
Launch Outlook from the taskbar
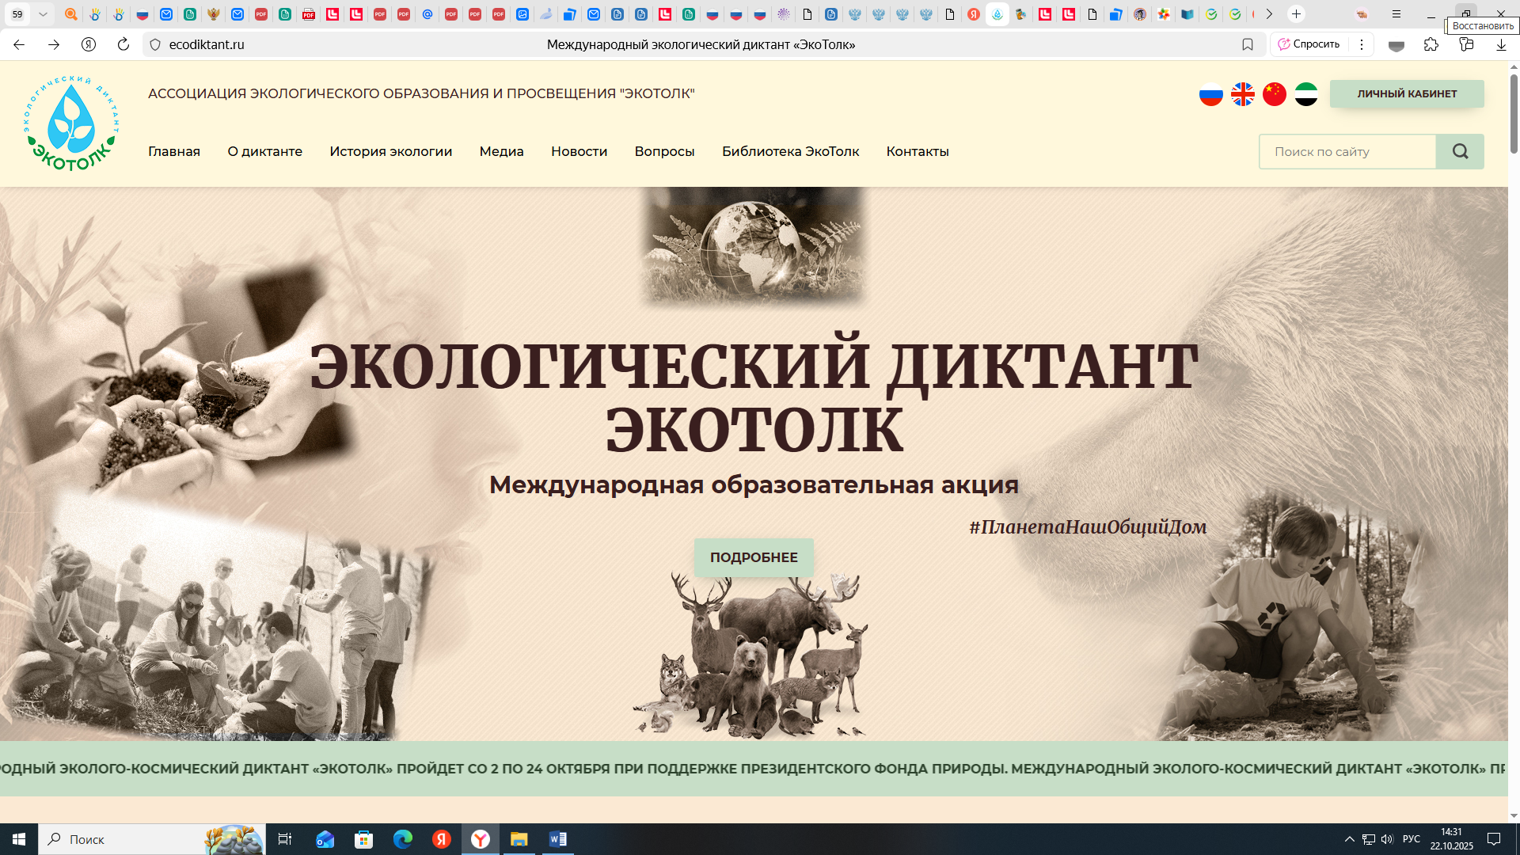pyautogui.click(x=325, y=839)
